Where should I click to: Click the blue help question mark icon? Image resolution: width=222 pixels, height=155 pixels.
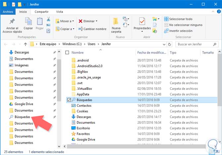pos(219,12)
